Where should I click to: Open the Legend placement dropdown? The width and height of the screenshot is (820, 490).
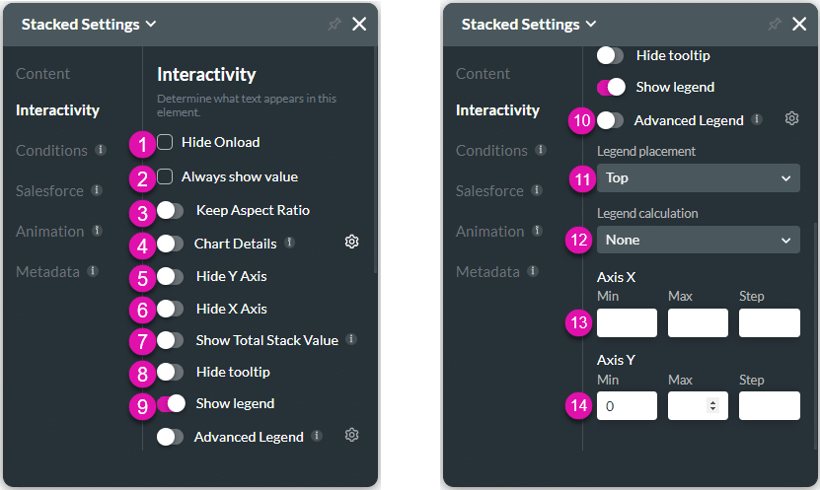click(698, 177)
